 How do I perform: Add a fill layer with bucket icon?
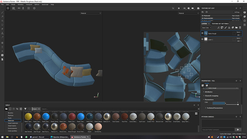coord(229,28)
